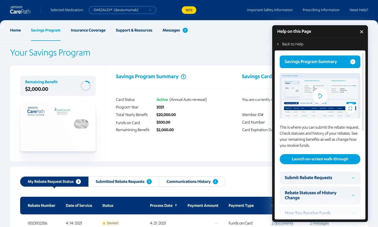Click the back chevron next to Back to Help

pos(278,44)
